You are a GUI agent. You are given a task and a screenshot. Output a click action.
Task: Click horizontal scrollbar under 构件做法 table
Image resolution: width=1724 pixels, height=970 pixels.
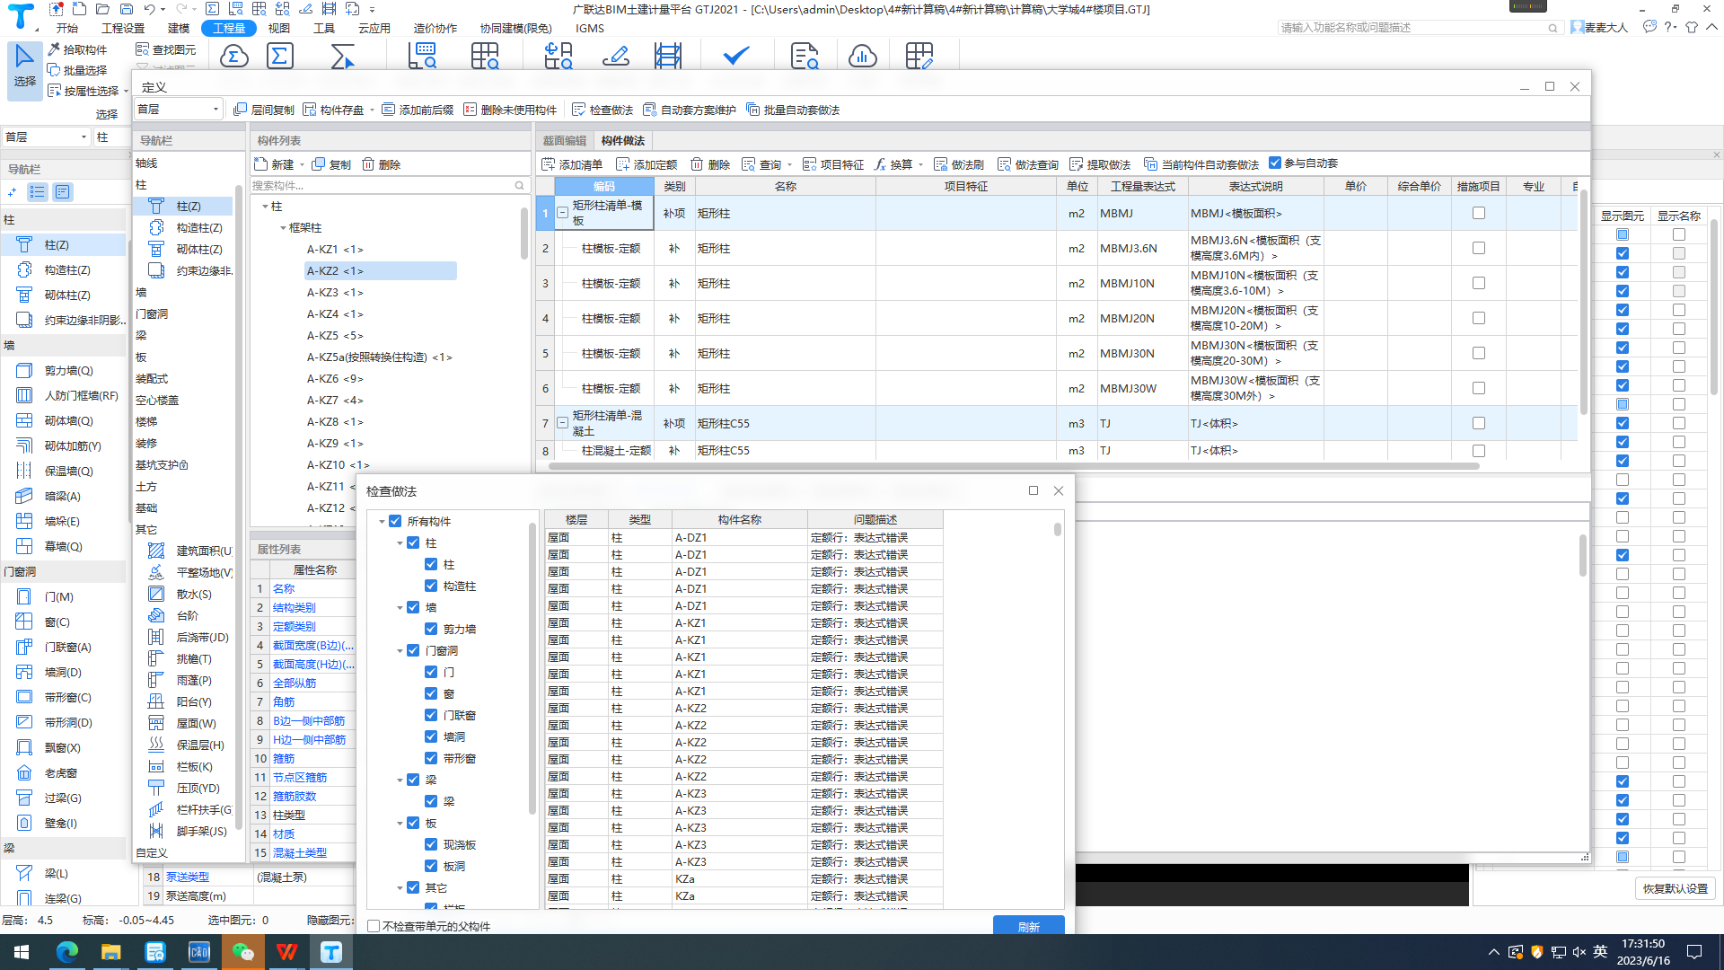[x=1013, y=466]
